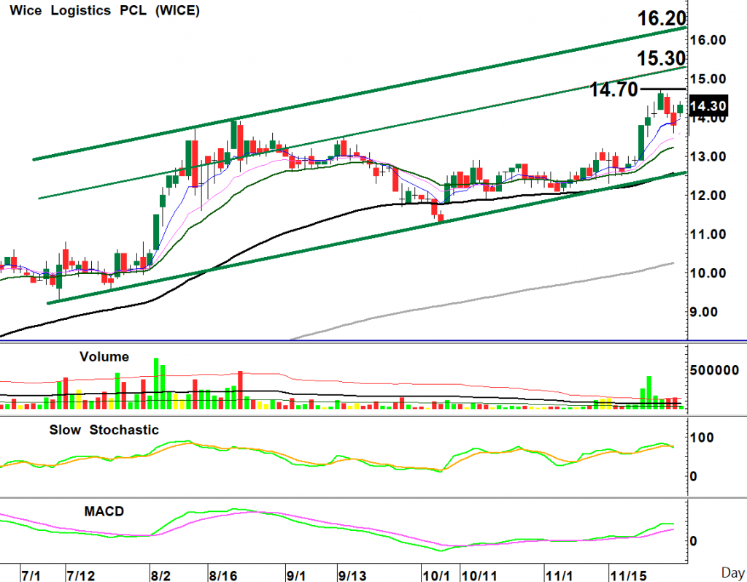Click the 10/11 date label
Viewport: 747px width, 582px height.
pos(480,575)
